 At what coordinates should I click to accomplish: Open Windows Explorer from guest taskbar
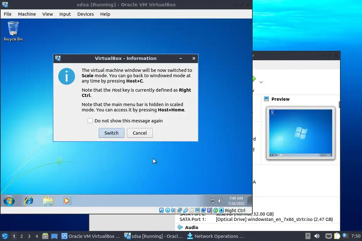[x=48, y=201]
